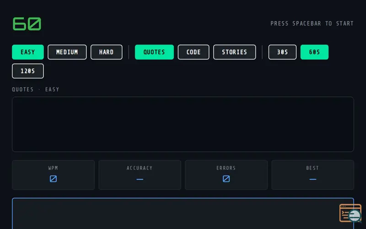The height and width of the screenshot is (229, 366).
Task: Select the Easy difficulty option
Action: click(x=28, y=52)
